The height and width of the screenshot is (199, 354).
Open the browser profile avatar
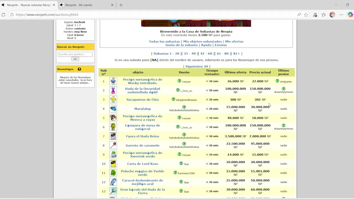[332, 15]
